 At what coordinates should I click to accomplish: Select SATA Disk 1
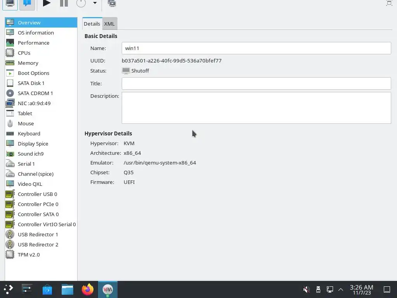tap(41, 83)
